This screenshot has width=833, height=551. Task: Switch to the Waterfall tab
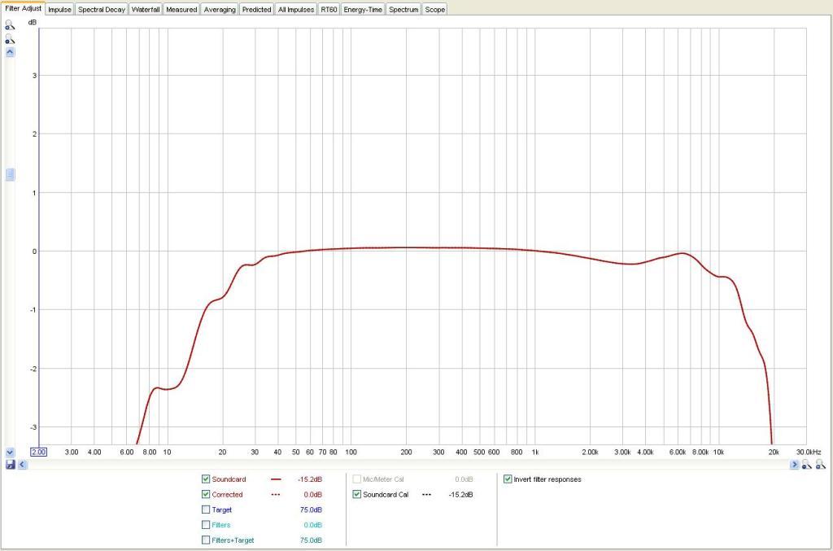click(146, 10)
